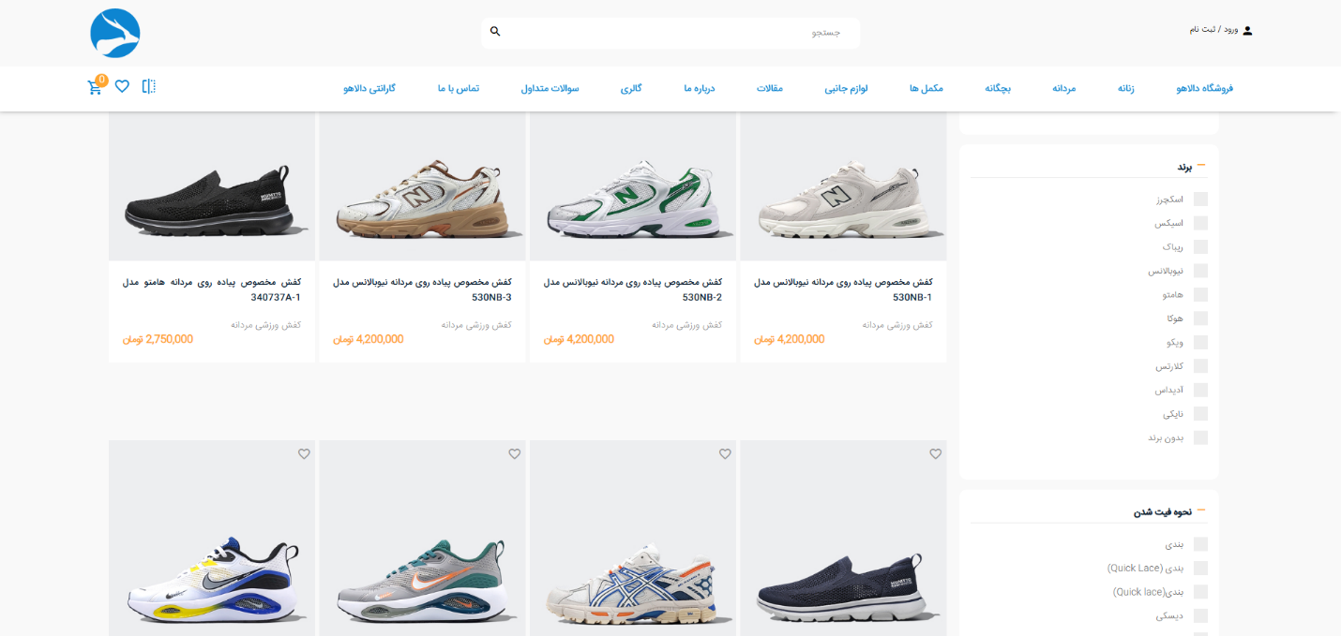Favorite the Asics beige-blue shoe with heart
Screen dimensions: 1341x636
tap(725, 453)
